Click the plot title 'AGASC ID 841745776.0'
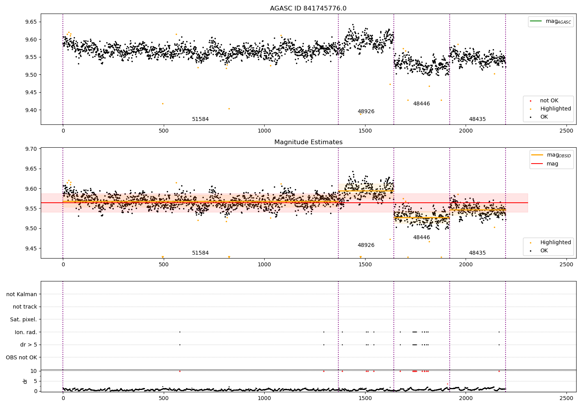Image resolution: width=582 pixels, height=407 pixels. coord(308,9)
